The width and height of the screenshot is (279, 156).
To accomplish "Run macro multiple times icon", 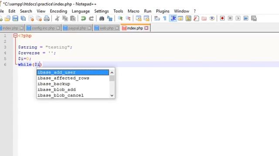I will click(246, 18).
